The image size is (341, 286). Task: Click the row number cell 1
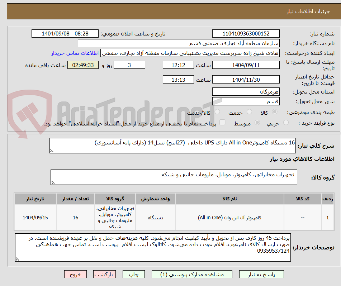[x=328, y=218]
